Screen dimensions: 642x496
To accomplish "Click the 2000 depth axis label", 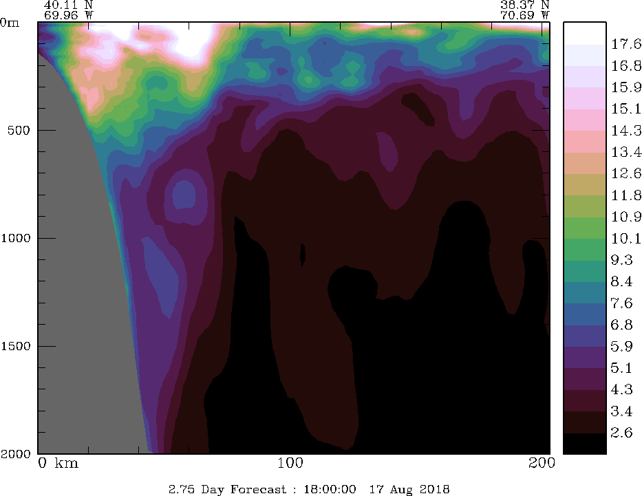I will pyautogui.click(x=16, y=454).
